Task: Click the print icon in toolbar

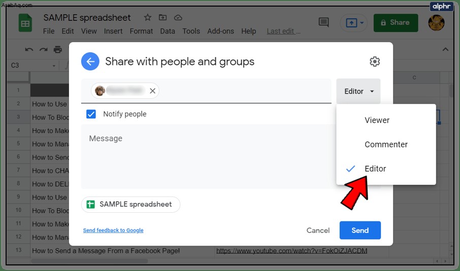Action: click(58, 50)
